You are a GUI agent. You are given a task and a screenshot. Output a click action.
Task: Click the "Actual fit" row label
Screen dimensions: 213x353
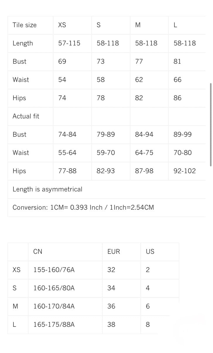coord(26,116)
